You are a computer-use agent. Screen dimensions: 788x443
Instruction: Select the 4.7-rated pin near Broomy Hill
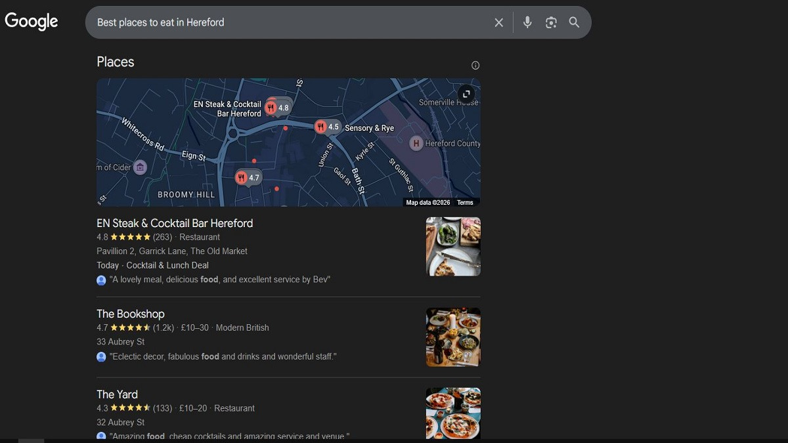[248, 177]
